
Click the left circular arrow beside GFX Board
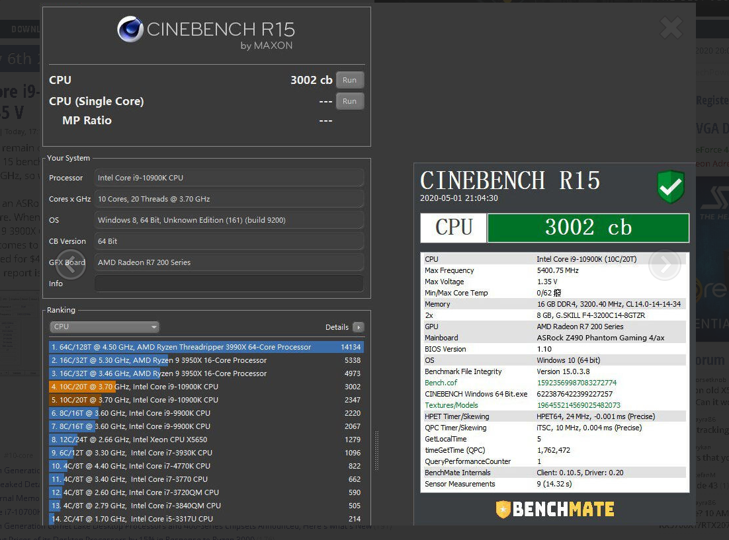[68, 264]
